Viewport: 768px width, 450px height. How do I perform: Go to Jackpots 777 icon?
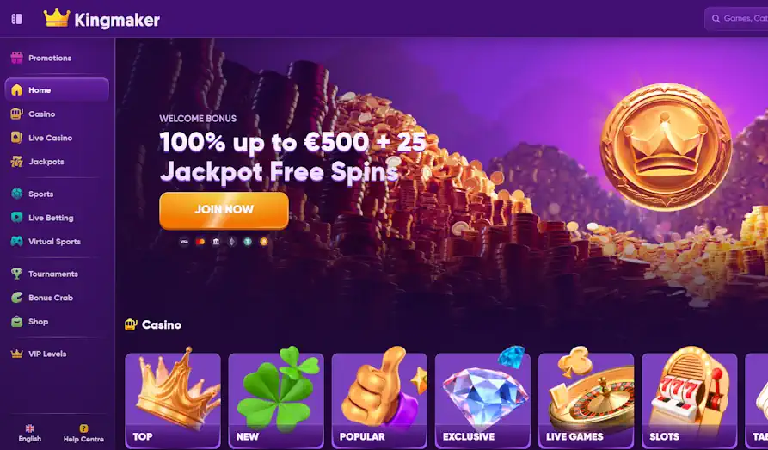[x=16, y=161]
